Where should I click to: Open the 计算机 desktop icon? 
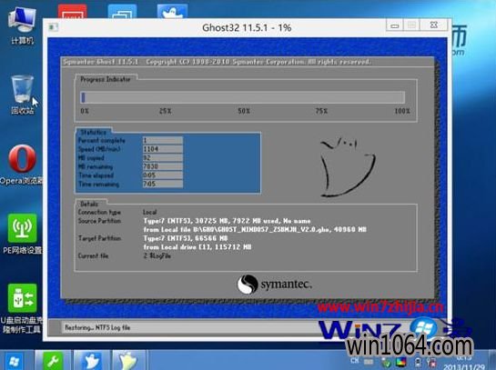pos(22,26)
